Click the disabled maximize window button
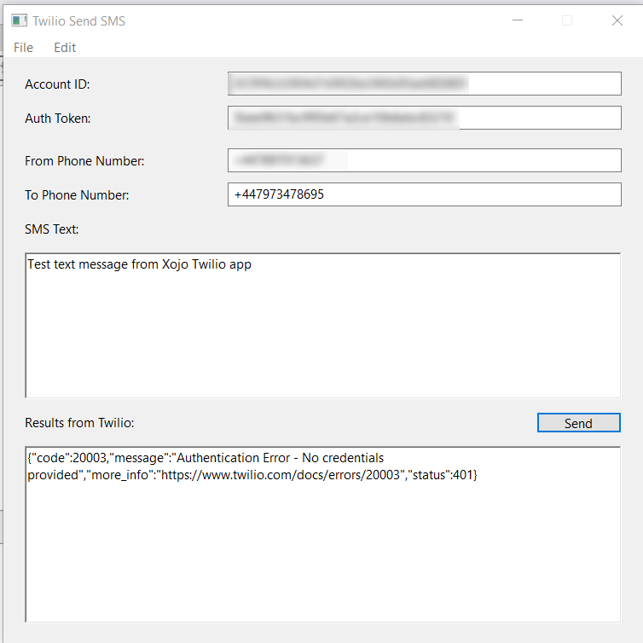 (567, 20)
